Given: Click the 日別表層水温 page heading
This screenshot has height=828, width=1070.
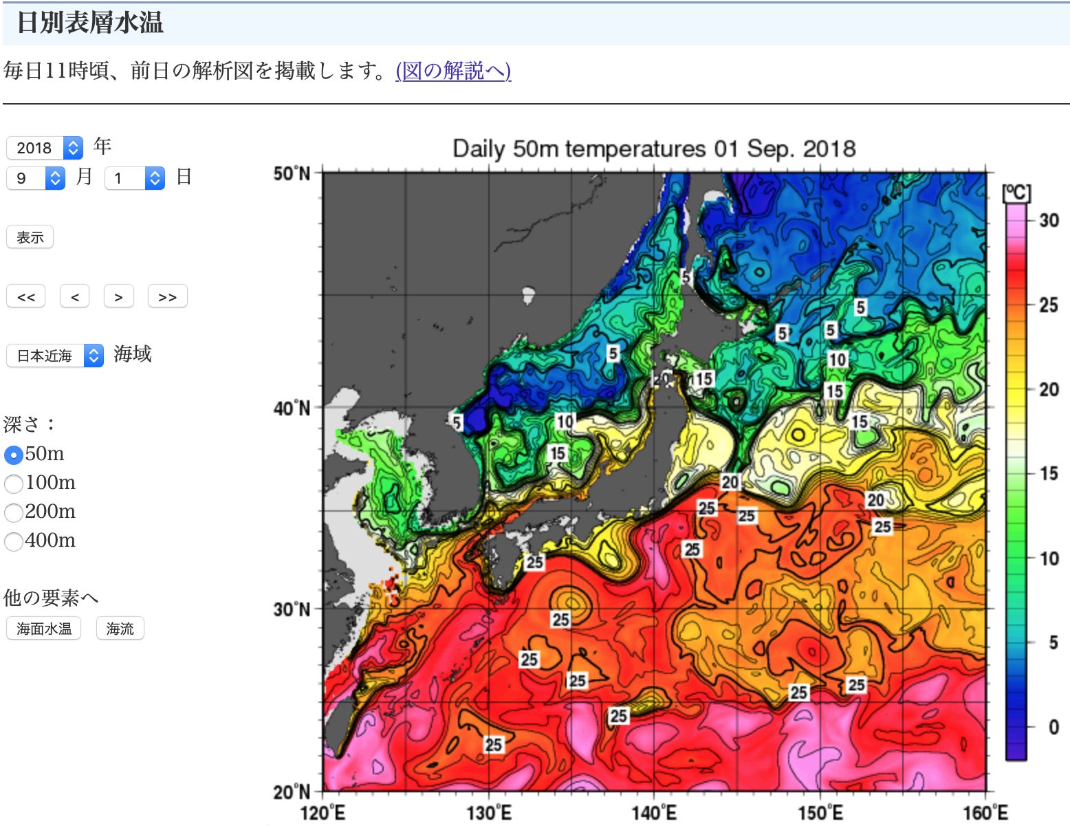Looking at the screenshot, I should click(x=90, y=23).
